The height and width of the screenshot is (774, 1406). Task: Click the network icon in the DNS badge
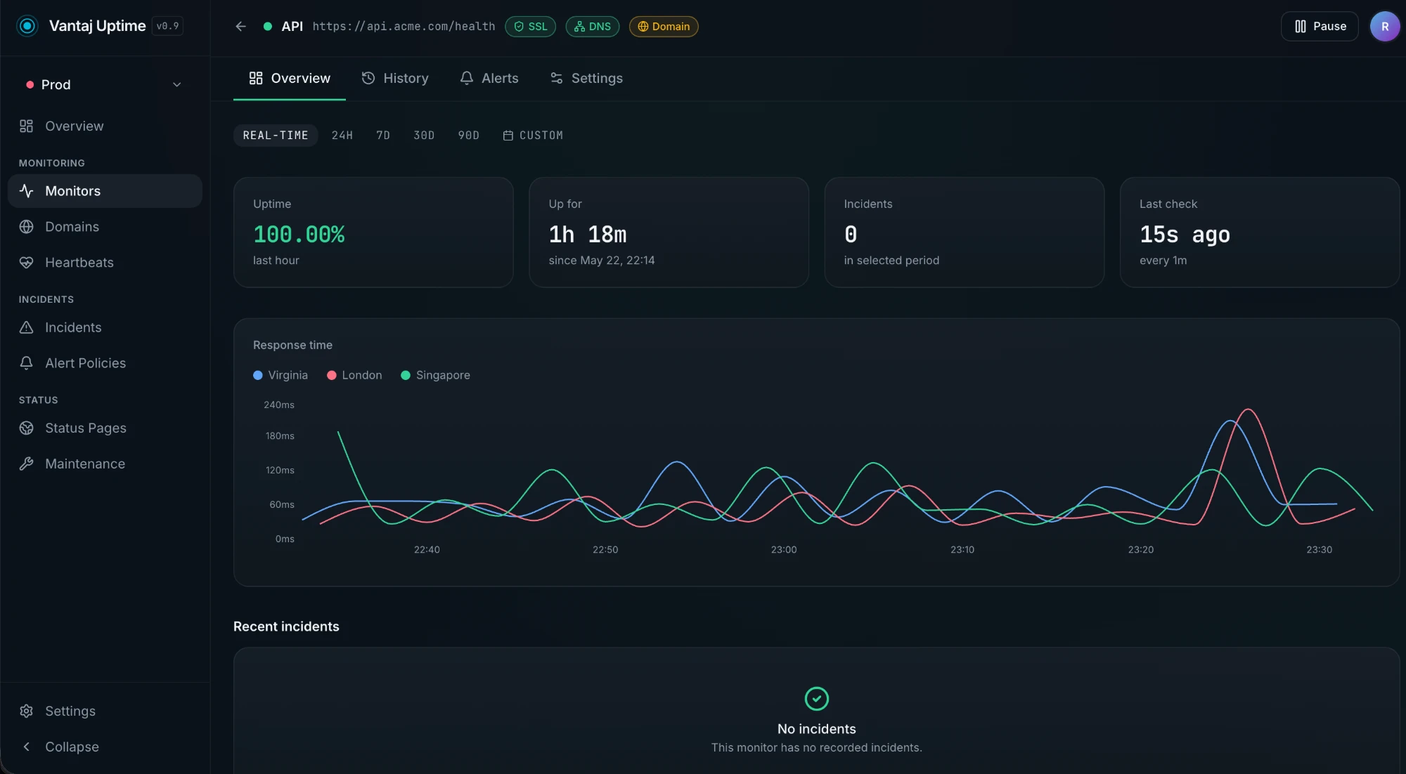(579, 27)
